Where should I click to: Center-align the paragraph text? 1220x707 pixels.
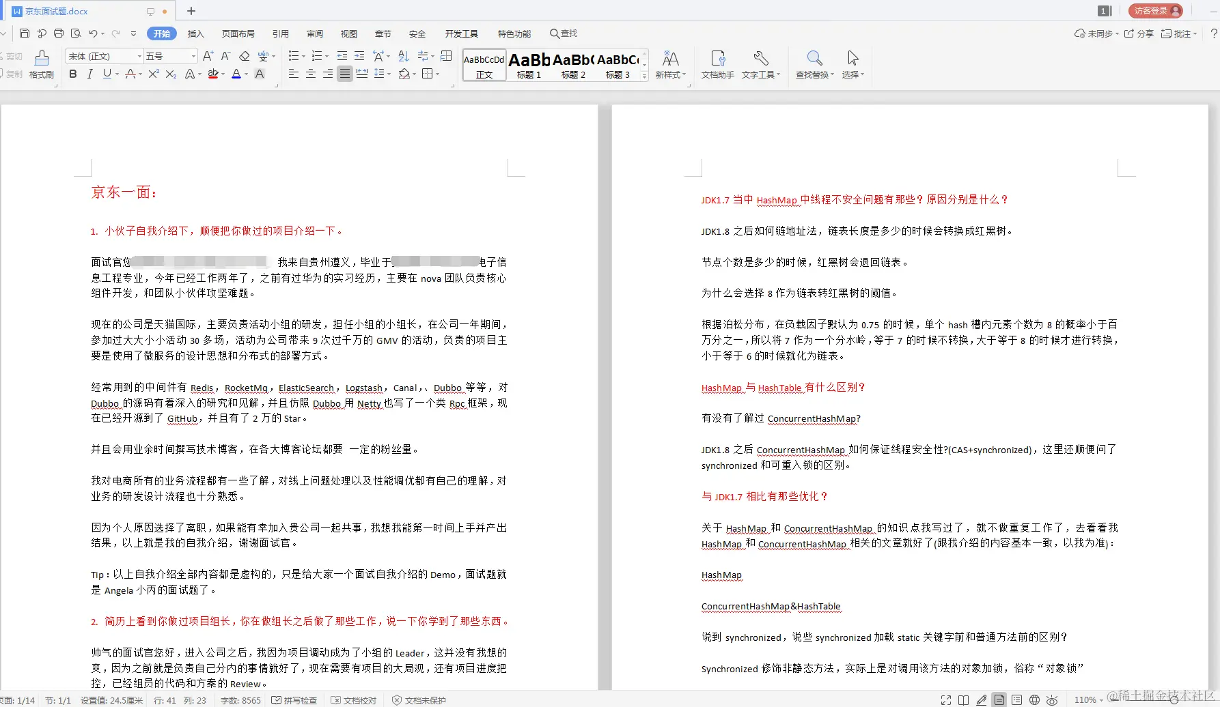coord(311,74)
